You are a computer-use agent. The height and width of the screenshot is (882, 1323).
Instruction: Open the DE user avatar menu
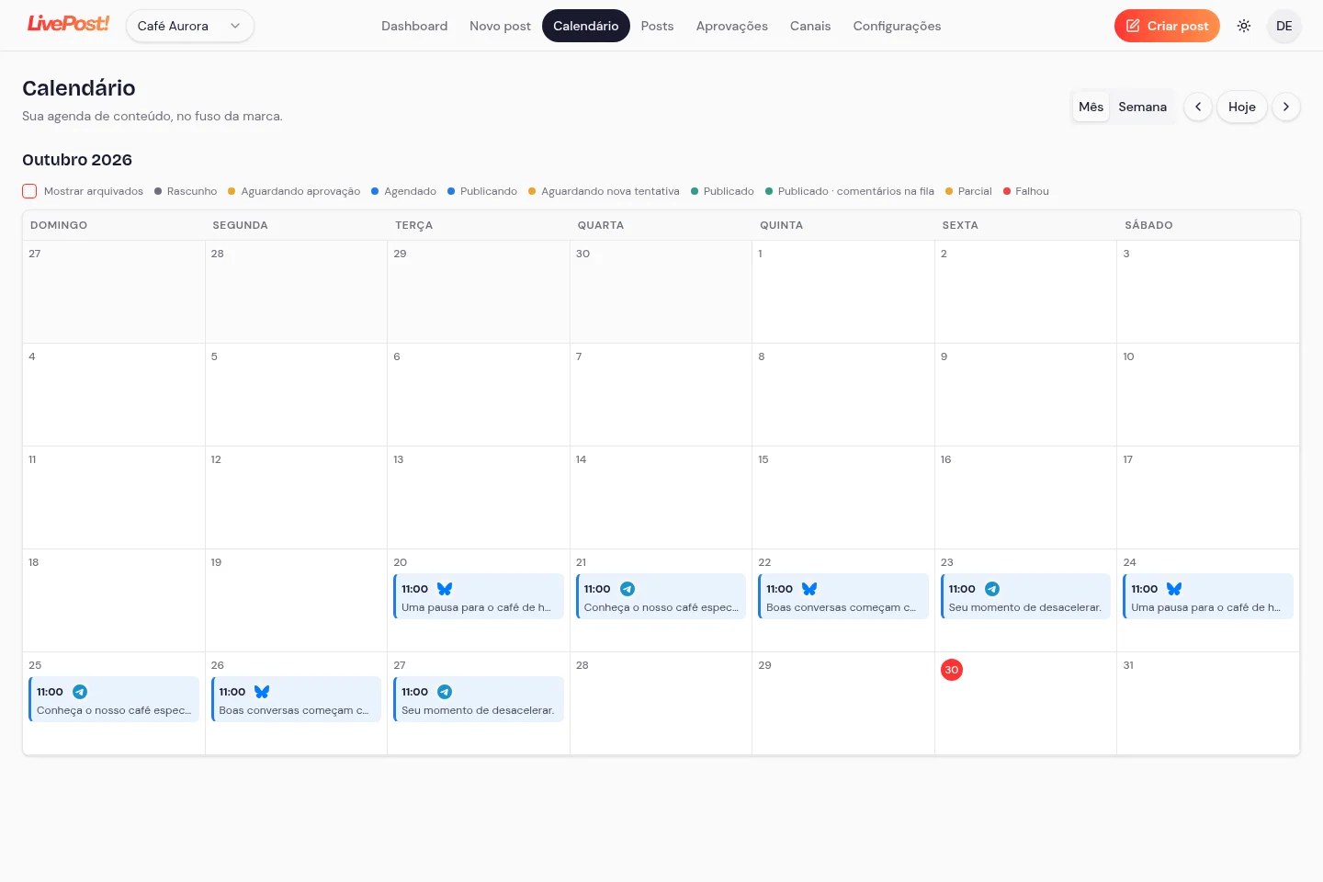tap(1284, 26)
